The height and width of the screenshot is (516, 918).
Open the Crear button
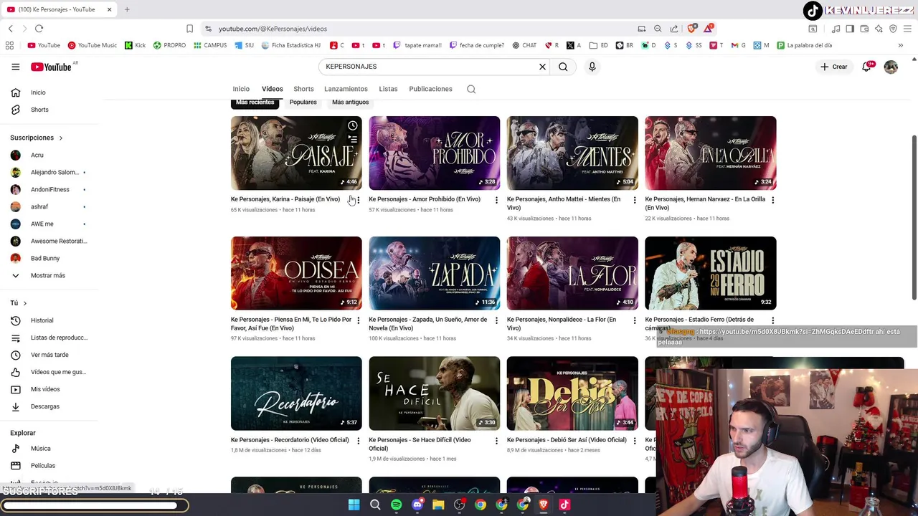coord(834,67)
